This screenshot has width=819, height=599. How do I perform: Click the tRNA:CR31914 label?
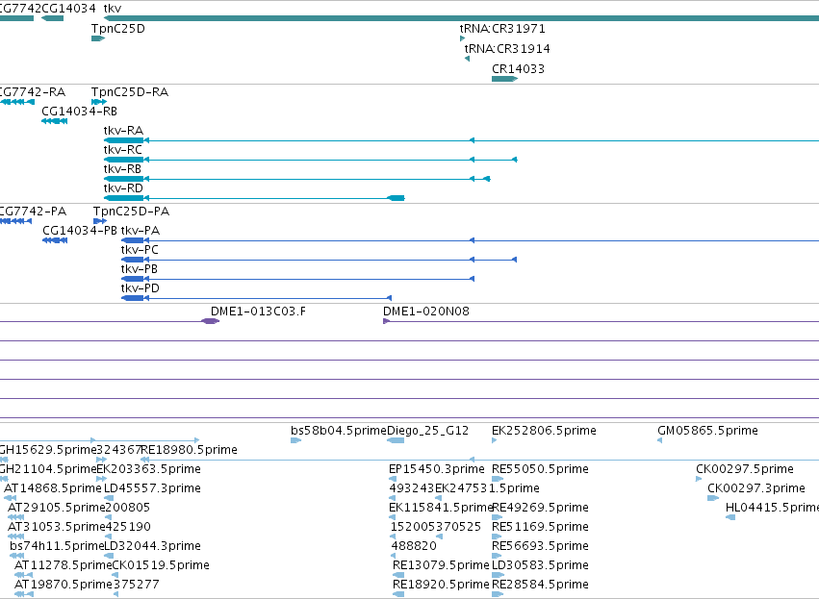pyautogui.click(x=507, y=48)
